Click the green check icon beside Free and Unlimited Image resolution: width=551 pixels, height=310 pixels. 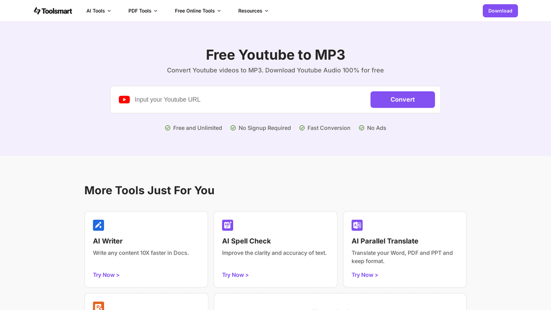[168, 128]
